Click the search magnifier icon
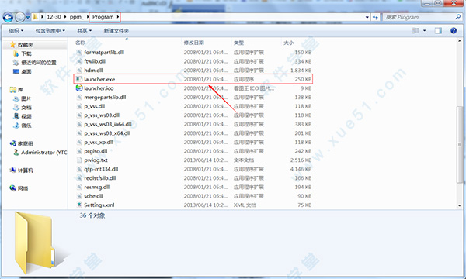The height and width of the screenshot is (279, 466). (457, 17)
